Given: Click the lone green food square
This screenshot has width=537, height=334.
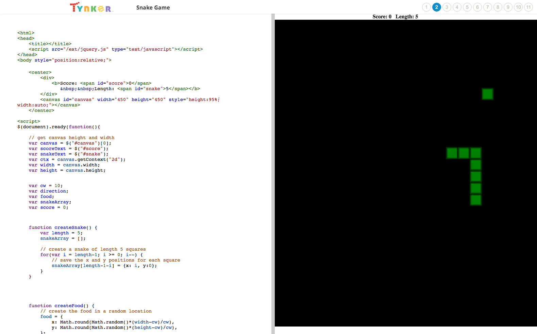Looking at the screenshot, I should click(x=487, y=94).
